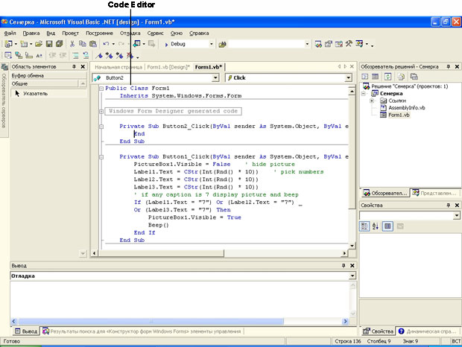Image resolution: width=462 pixels, height=347 pixels.
Task: Toggle Categorized view in Properties panel
Action: [x=364, y=226]
